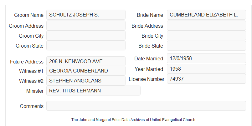Image resolution: width=252 pixels, height=126 pixels.
Task: Focus Witness #1 field with Georgia Cumberland
Action: coord(86,71)
